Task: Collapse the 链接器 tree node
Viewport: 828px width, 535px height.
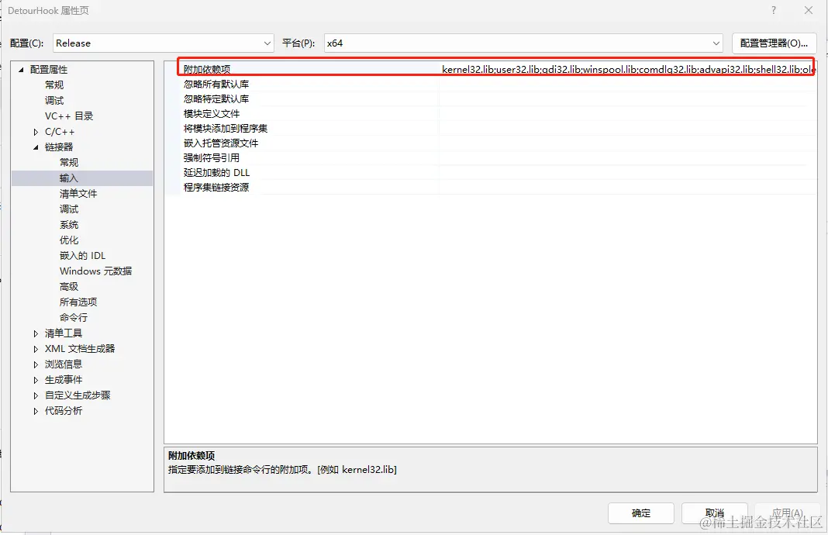Action: [36, 147]
